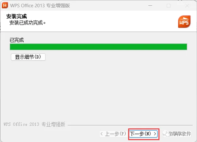Click the green installation progress bar
Viewport: 197px width, 142px height.
(98, 47)
